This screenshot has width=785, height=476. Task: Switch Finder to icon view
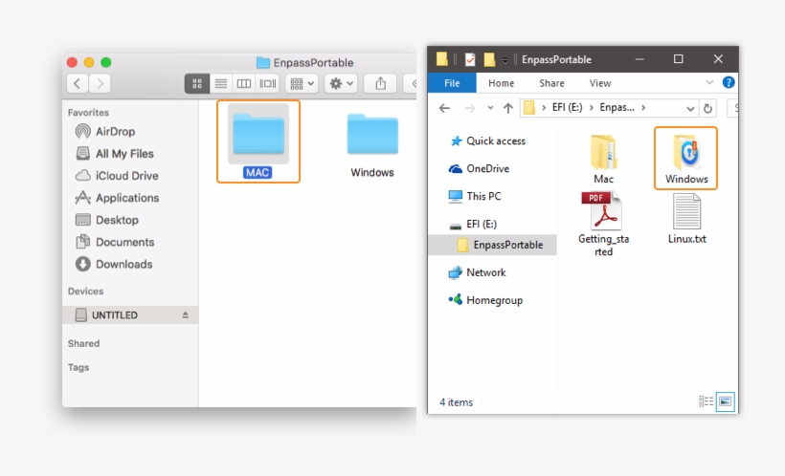[196, 84]
